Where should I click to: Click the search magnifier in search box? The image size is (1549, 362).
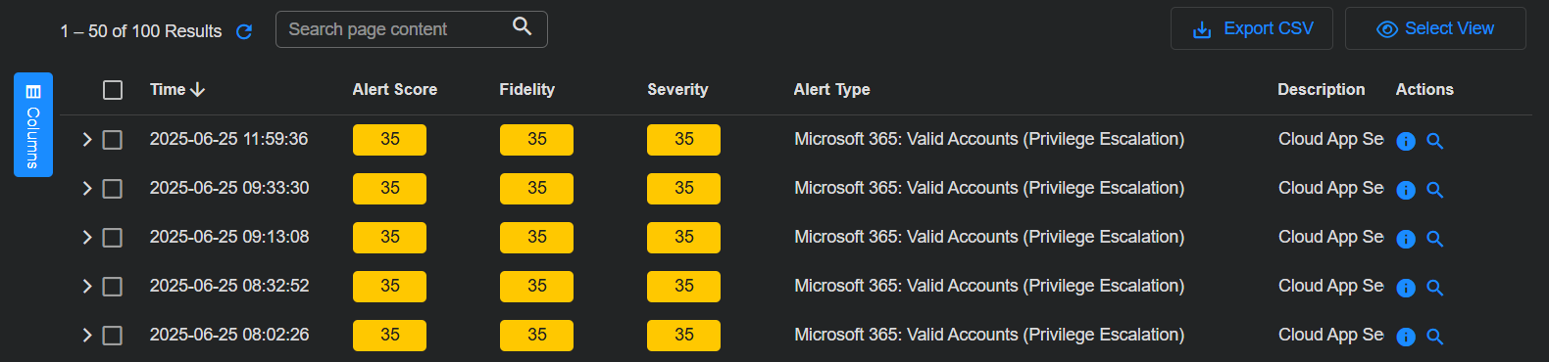click(x=523, y=26)
